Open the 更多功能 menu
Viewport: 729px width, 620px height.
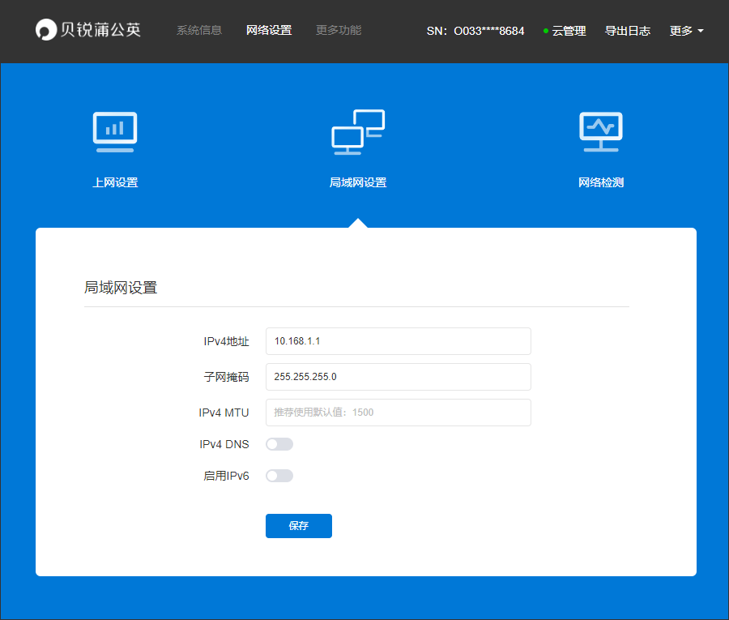pos(338,30)
